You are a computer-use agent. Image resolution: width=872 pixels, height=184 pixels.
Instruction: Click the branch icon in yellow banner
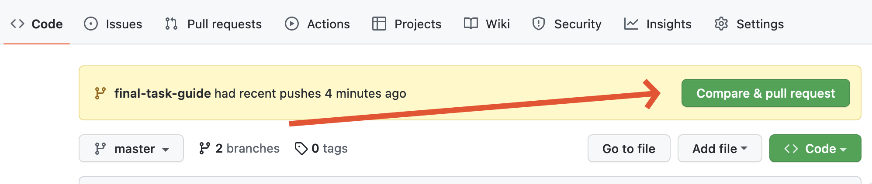pos(100,93)
